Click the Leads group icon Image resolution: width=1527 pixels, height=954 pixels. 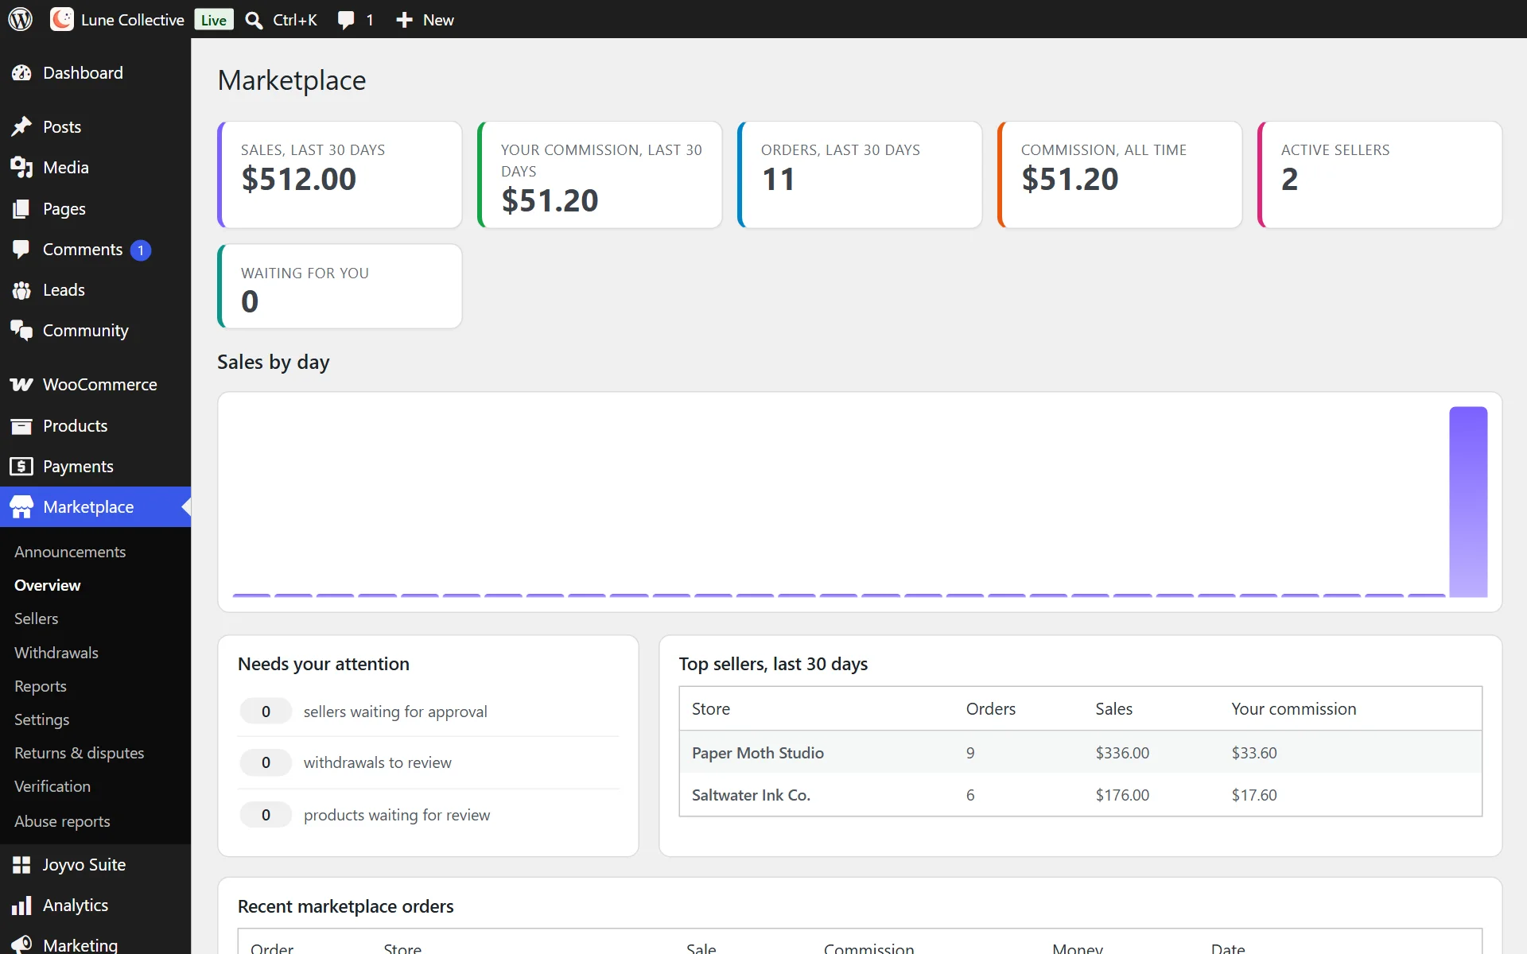pyautogui.click(x=21, y=290)
